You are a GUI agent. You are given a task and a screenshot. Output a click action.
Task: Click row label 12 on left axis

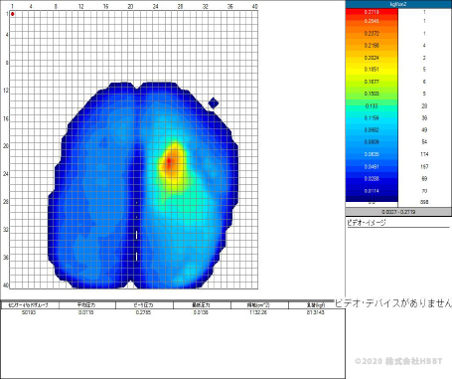(x=6, y=91)
